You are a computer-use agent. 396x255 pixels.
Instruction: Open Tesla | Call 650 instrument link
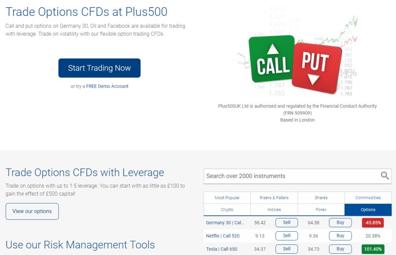pos(221,249)
